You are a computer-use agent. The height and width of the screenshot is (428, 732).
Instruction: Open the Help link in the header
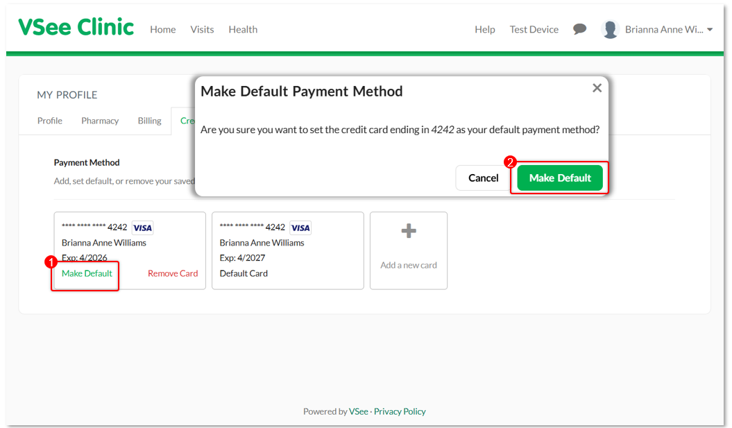point(485,29)
